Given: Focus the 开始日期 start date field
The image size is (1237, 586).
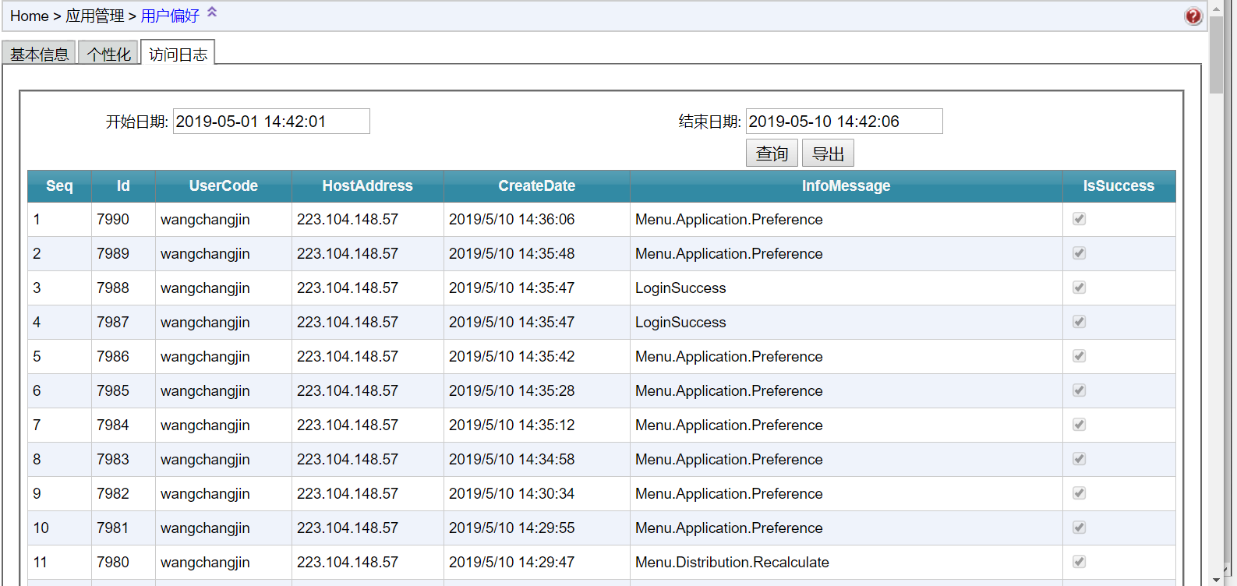Looking at the screenshot, I should point(271,122).
